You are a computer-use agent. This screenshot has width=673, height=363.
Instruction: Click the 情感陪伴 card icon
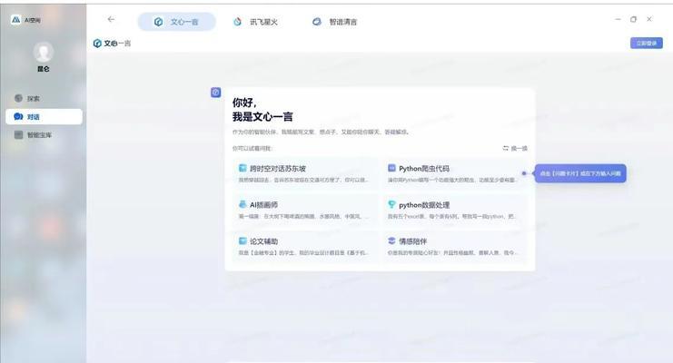pyautogui.click(x=391, y=240)
